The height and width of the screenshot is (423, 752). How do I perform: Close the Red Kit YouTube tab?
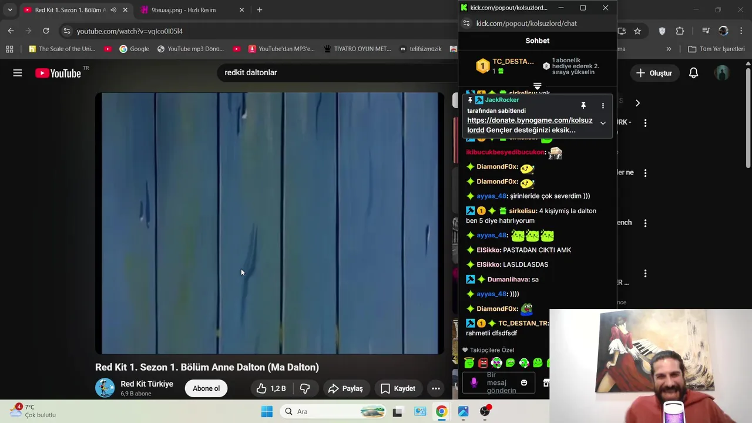click(125, 10)
